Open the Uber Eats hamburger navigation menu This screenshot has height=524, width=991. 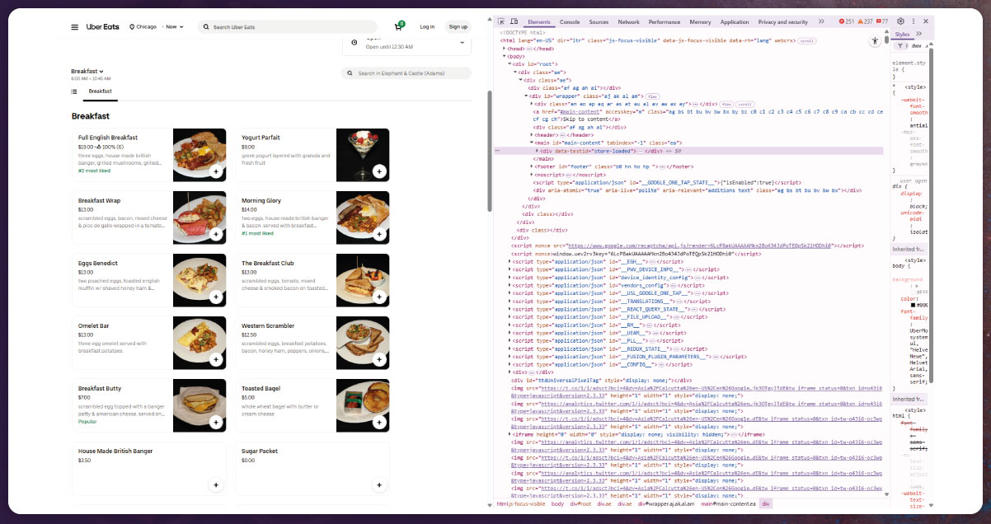(74, 26)
